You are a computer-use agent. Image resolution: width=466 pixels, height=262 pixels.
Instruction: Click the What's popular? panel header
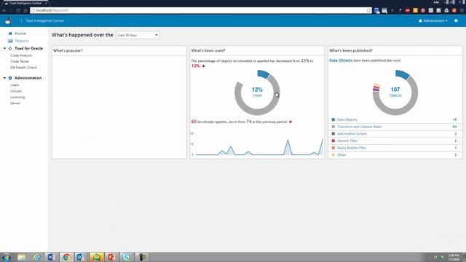click(119, 51)
